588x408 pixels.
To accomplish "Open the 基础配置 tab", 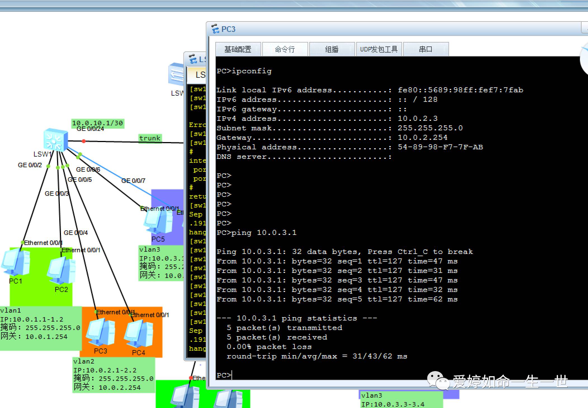I will coord(238,49).
